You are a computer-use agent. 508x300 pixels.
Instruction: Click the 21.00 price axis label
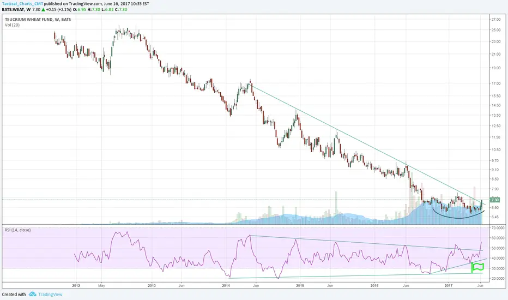[x=496, y=54]
